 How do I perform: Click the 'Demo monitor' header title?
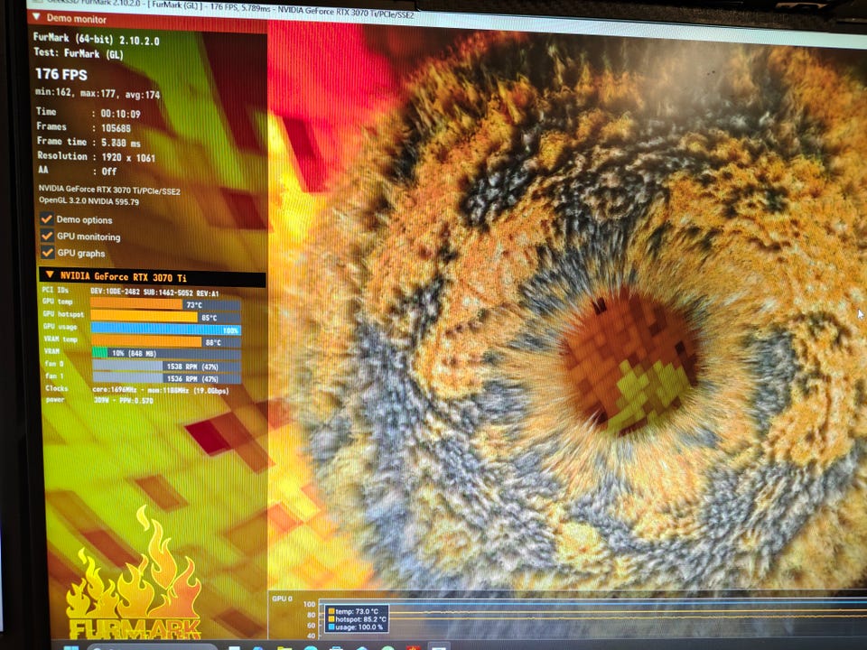(76, 18)
